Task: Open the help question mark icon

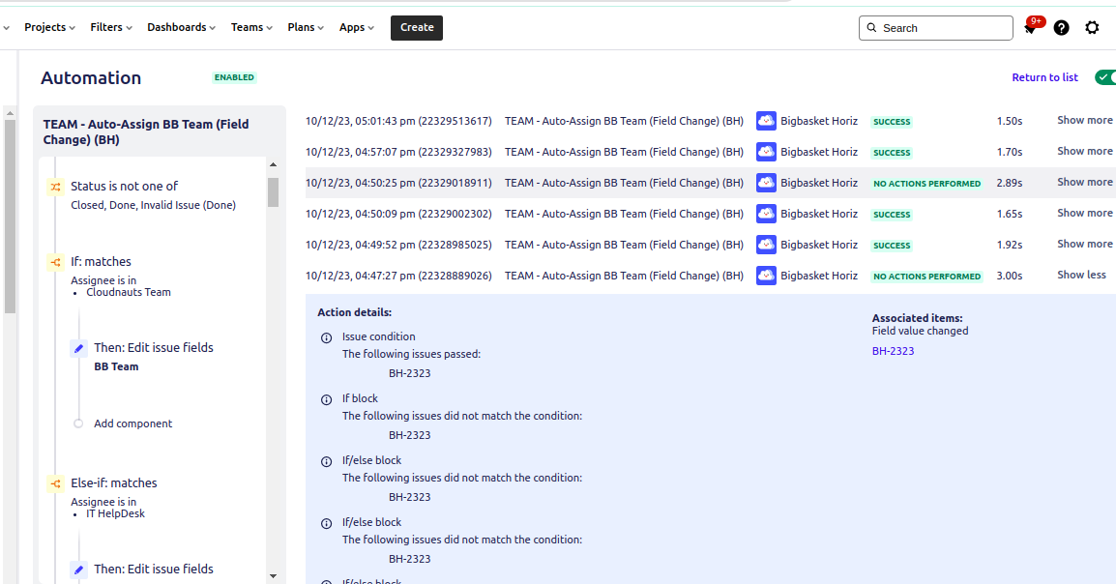Action: [1061, 28]
